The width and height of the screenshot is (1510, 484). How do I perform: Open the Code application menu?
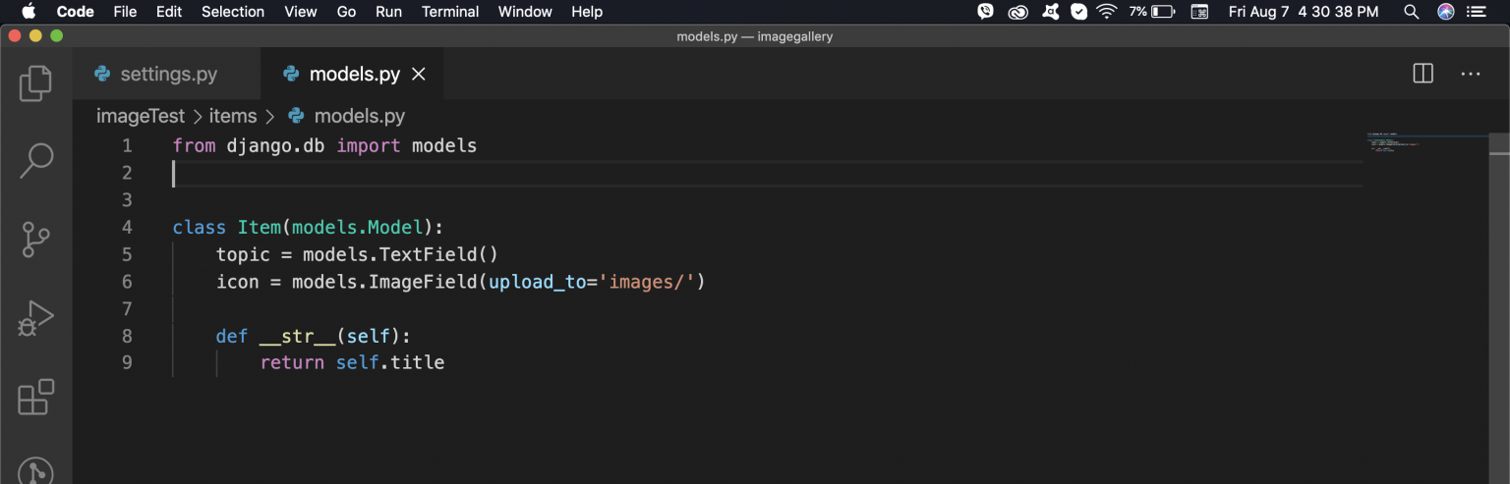[x=76, y=12]
